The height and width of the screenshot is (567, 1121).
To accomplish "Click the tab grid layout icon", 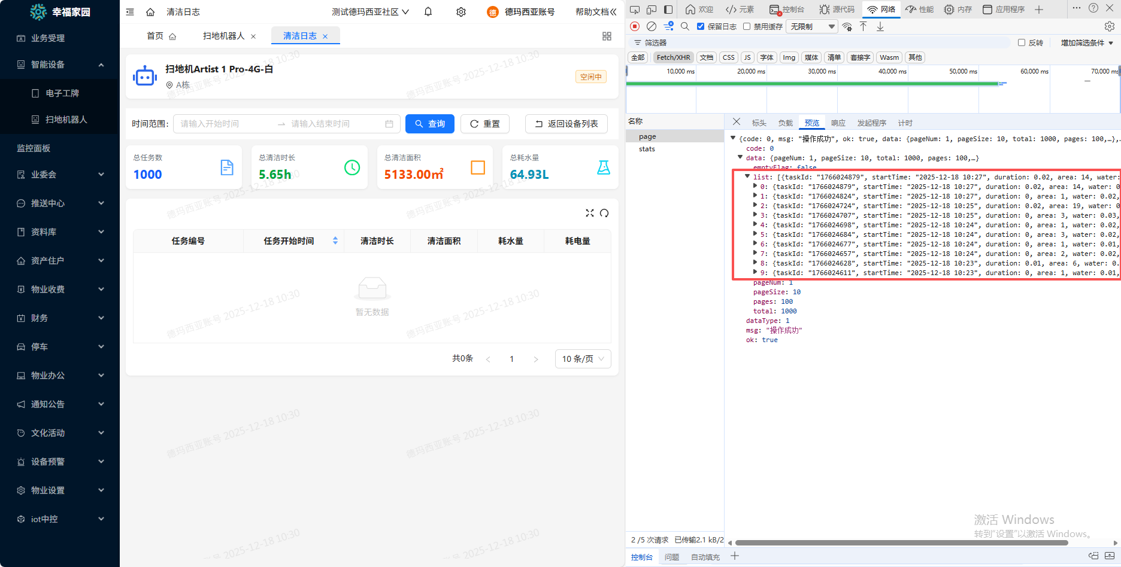I will tap(607, 36).
